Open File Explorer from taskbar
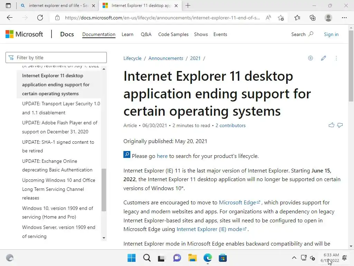 [x=192, y=258]
